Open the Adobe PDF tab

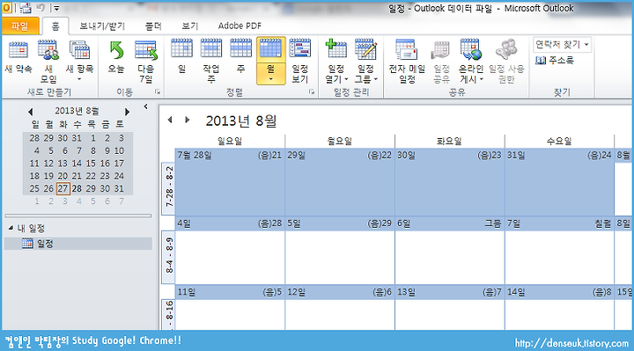click(240, 26)
